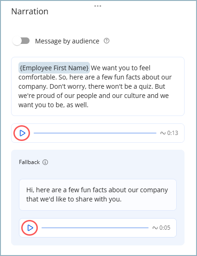This screenshot has width=197, height=256.
Task: Click inside the Fallback narration text box
Action: pos(98,195)
